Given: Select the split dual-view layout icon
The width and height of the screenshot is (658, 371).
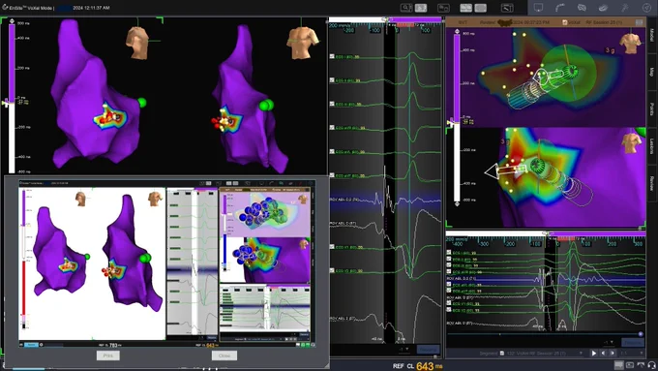Looking at the screenshot, I should 465,8.
